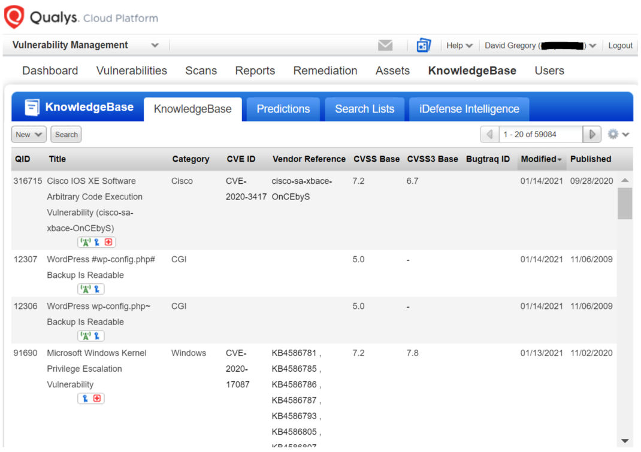Click the QID column header

point(23,159)
